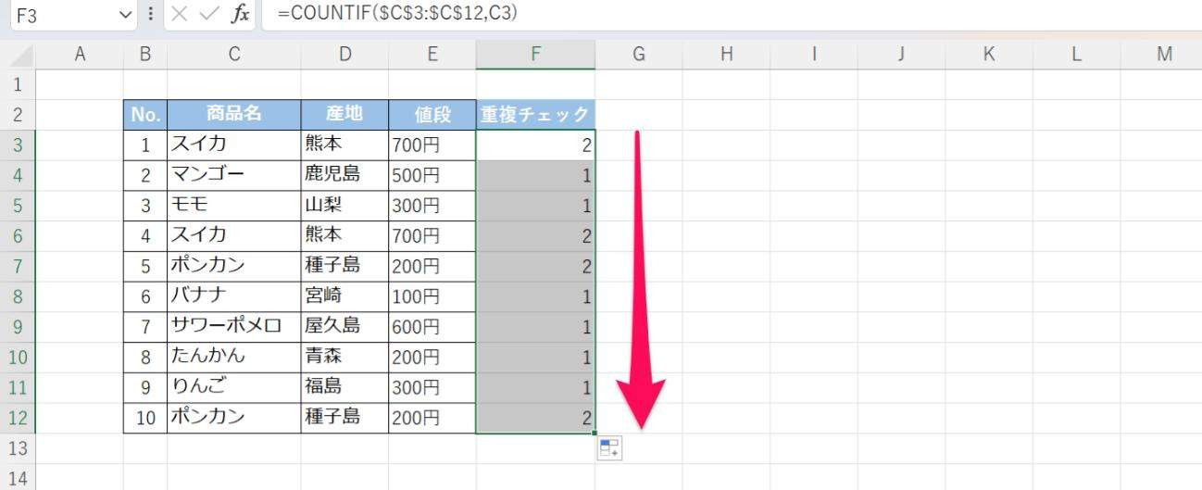Open the formula bar options dots
This screenshot has height=490, width=1202.
coord(151,14)
